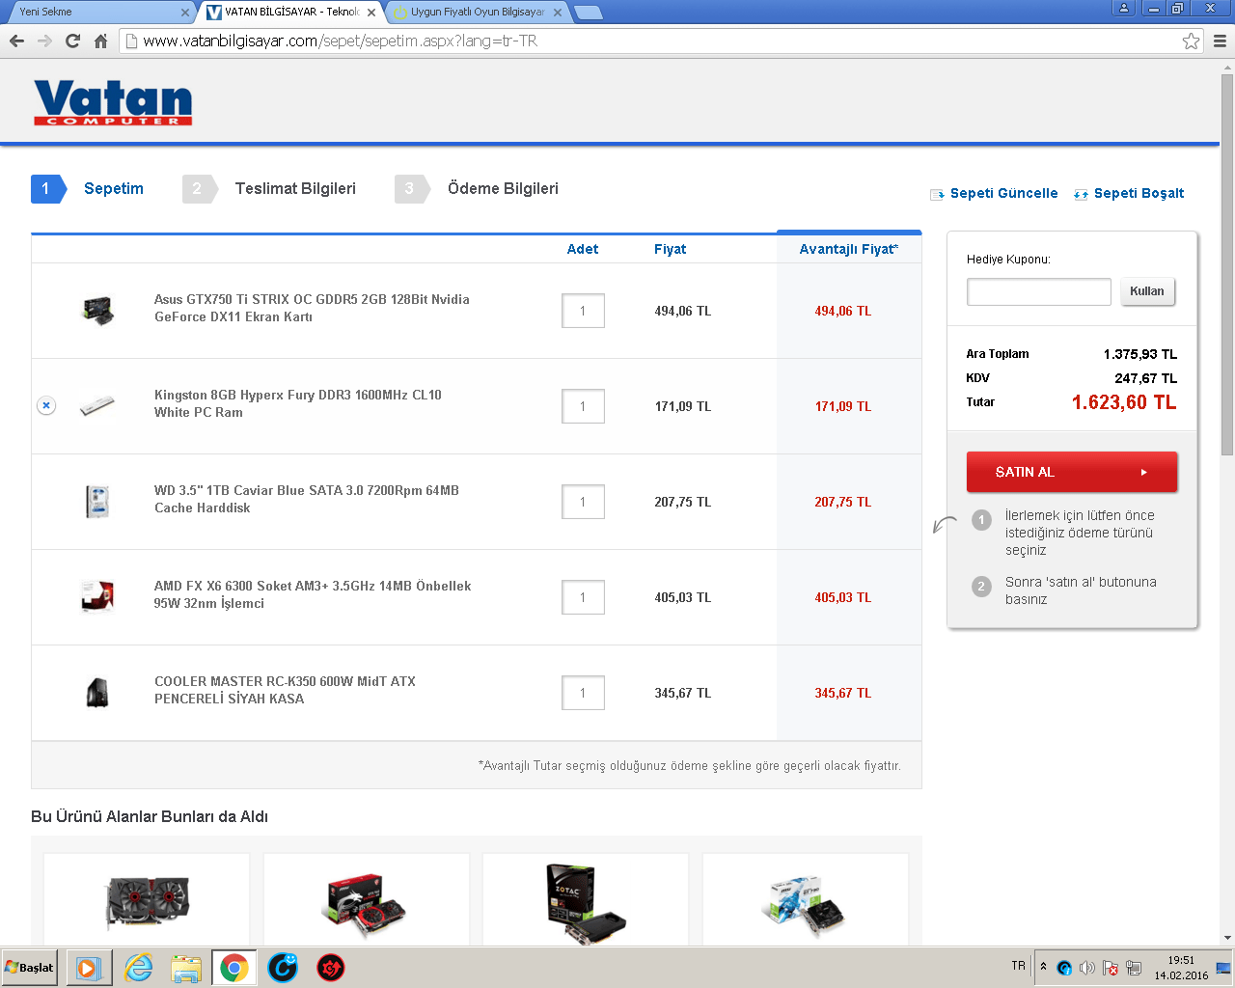
Task: Click the SATIN AL button
Action: coord(1072,472)
